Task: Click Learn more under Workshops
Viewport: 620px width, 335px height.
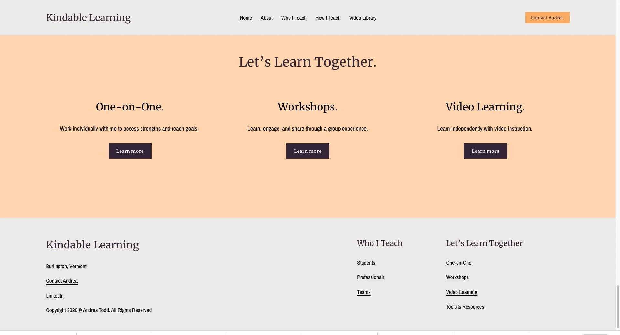Action: 308,151
